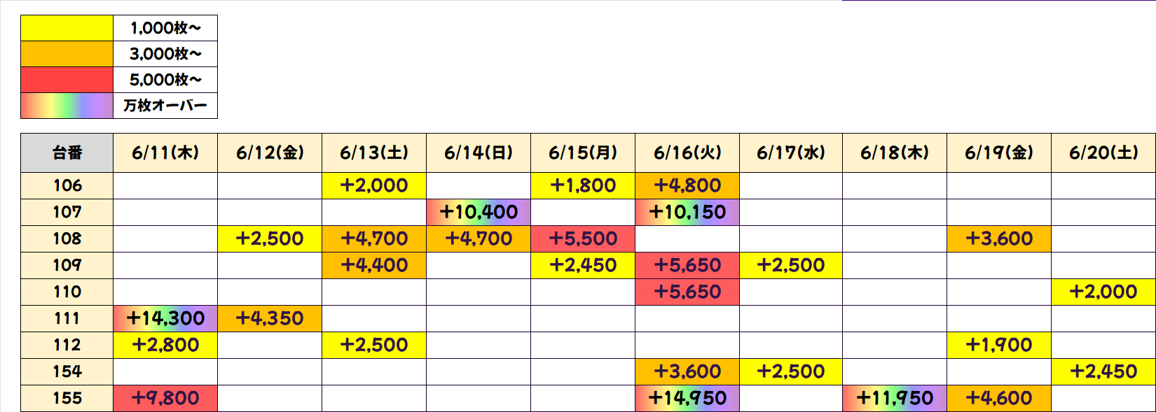Click the +10,400 cell
1156x412 pixels.
pos(479,212)
